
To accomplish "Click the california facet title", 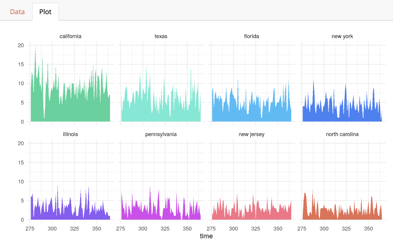I will pyautogui.click(x=70, y=36).
